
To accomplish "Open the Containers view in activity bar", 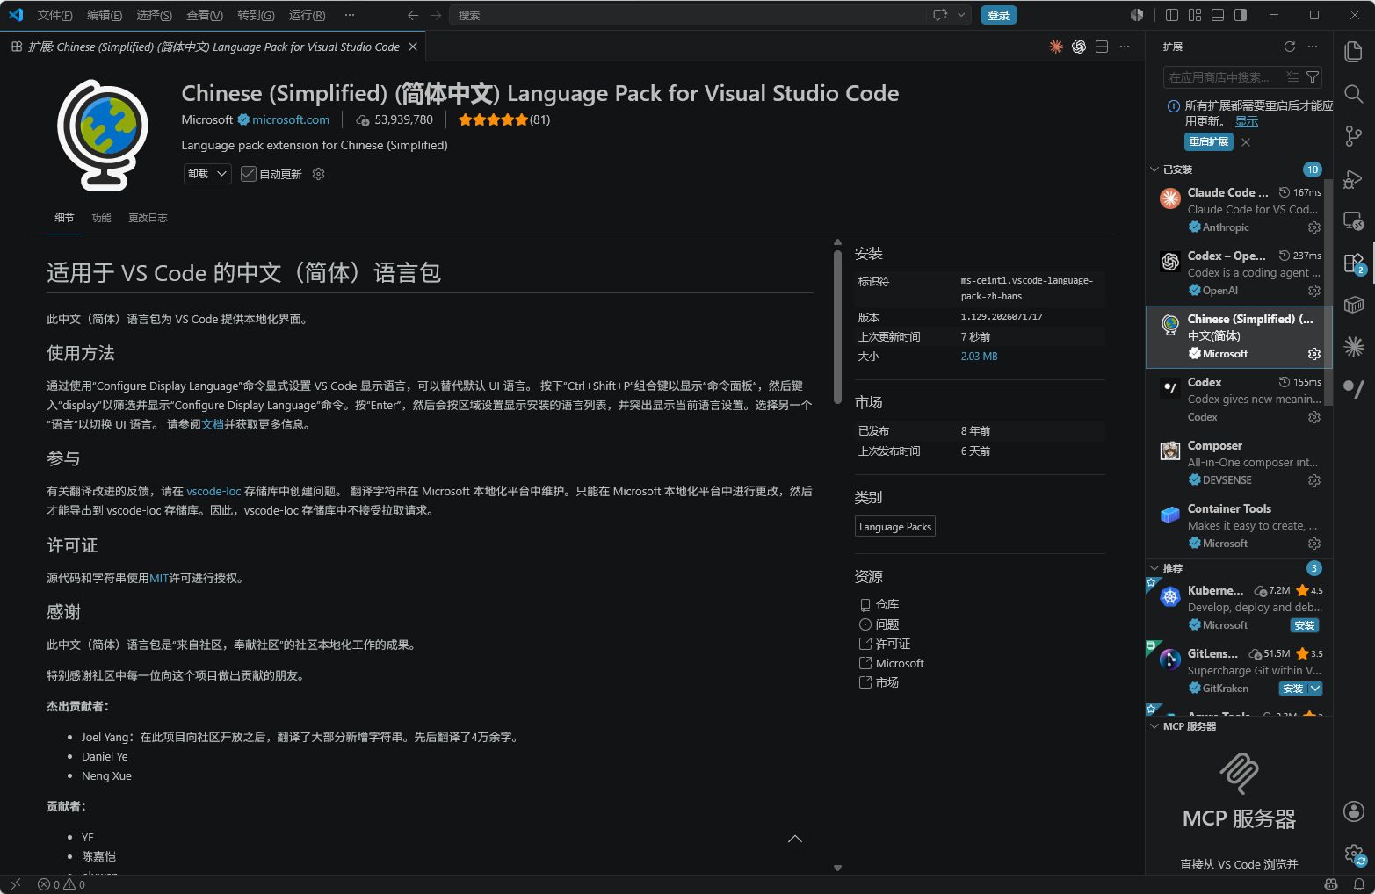I will tap(1354, 305).
